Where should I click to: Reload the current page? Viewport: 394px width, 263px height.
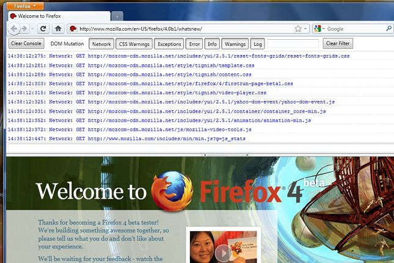click(43, 29)
